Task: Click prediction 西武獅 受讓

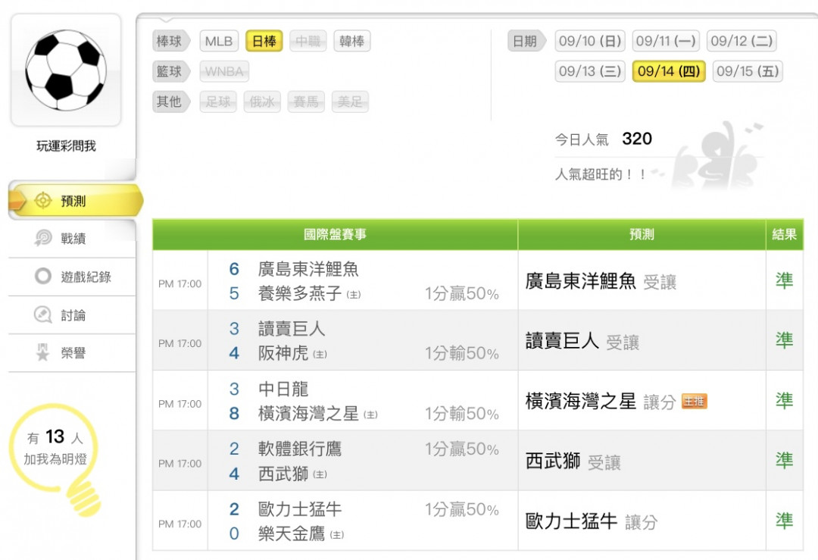Action: click(573, 461)
